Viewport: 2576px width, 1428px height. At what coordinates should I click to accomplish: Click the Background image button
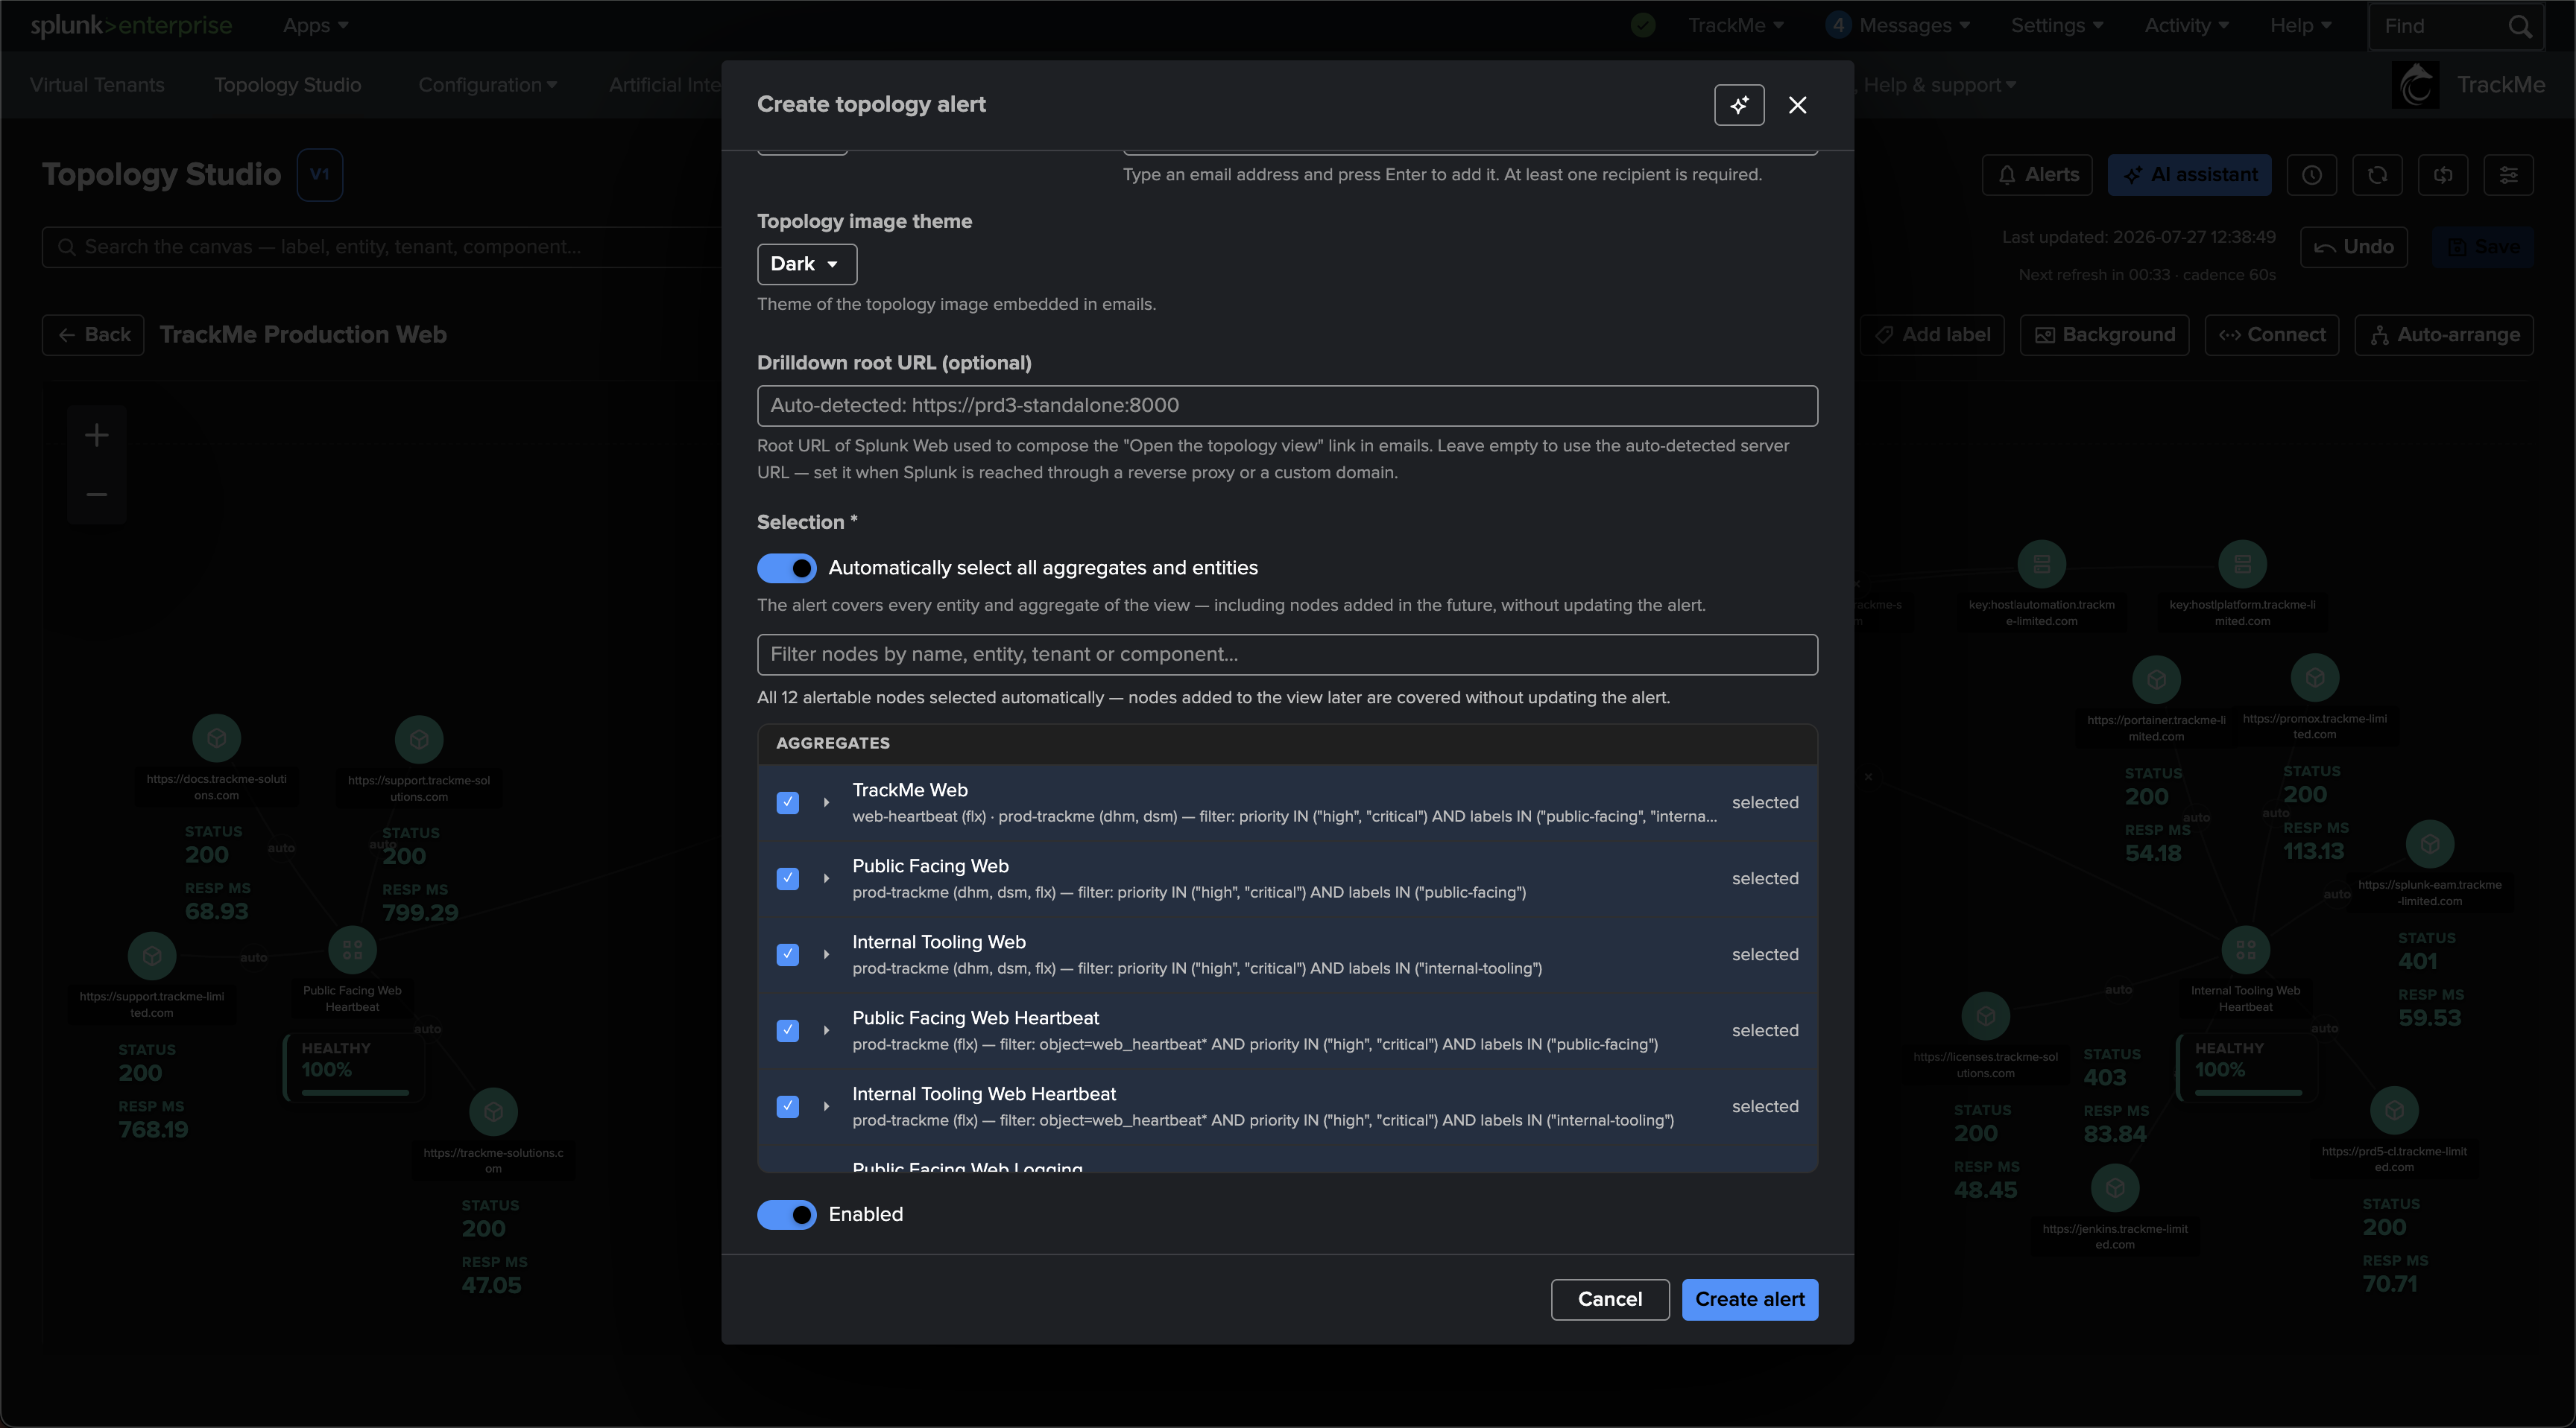[x=2104, y=334]
